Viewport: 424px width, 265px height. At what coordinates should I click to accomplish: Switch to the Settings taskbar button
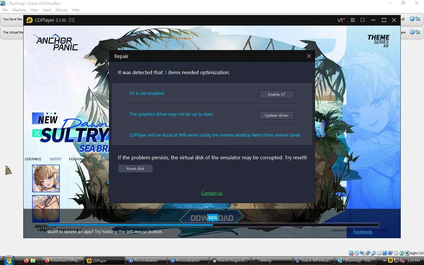click(x=272, y=261)
